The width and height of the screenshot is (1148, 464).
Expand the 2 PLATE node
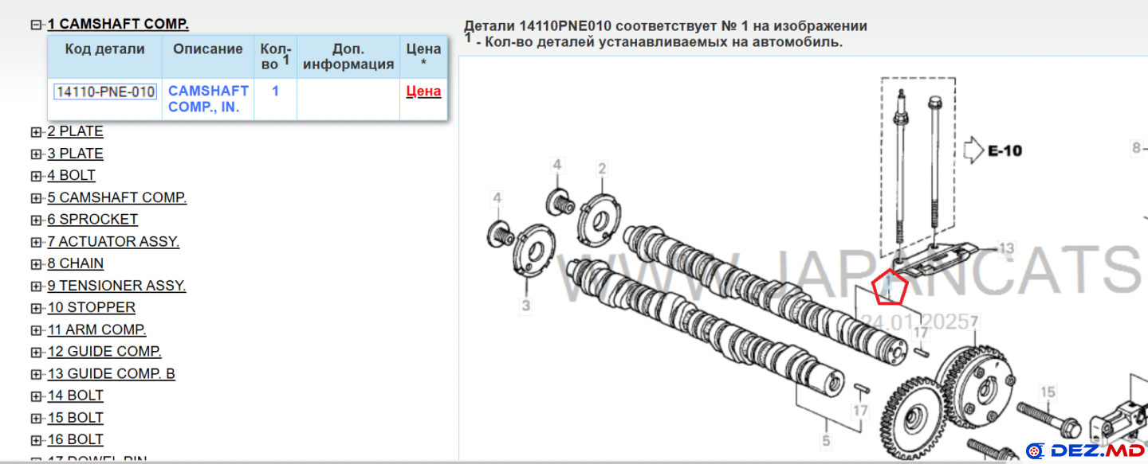pos(36,132)
